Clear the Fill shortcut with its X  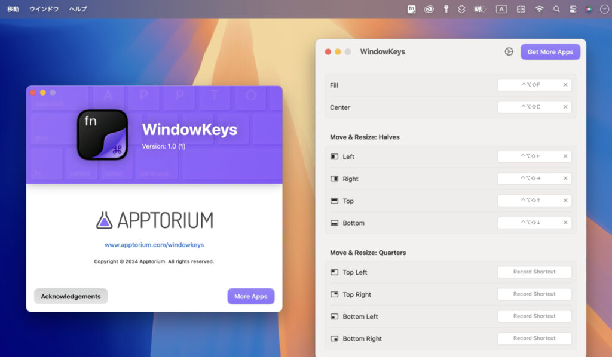(x=565, y=85)
